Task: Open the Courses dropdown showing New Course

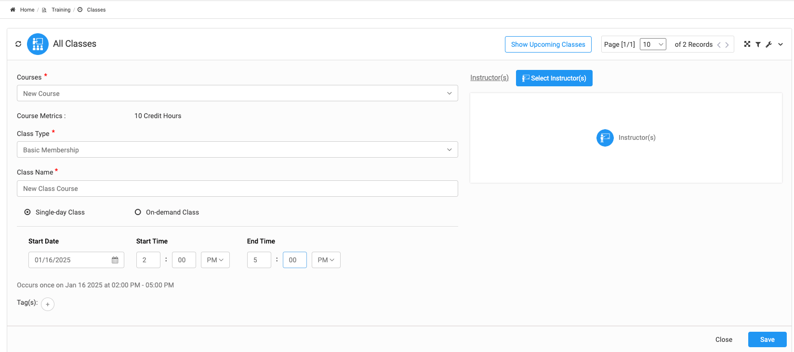Action: tap(238, 93)
